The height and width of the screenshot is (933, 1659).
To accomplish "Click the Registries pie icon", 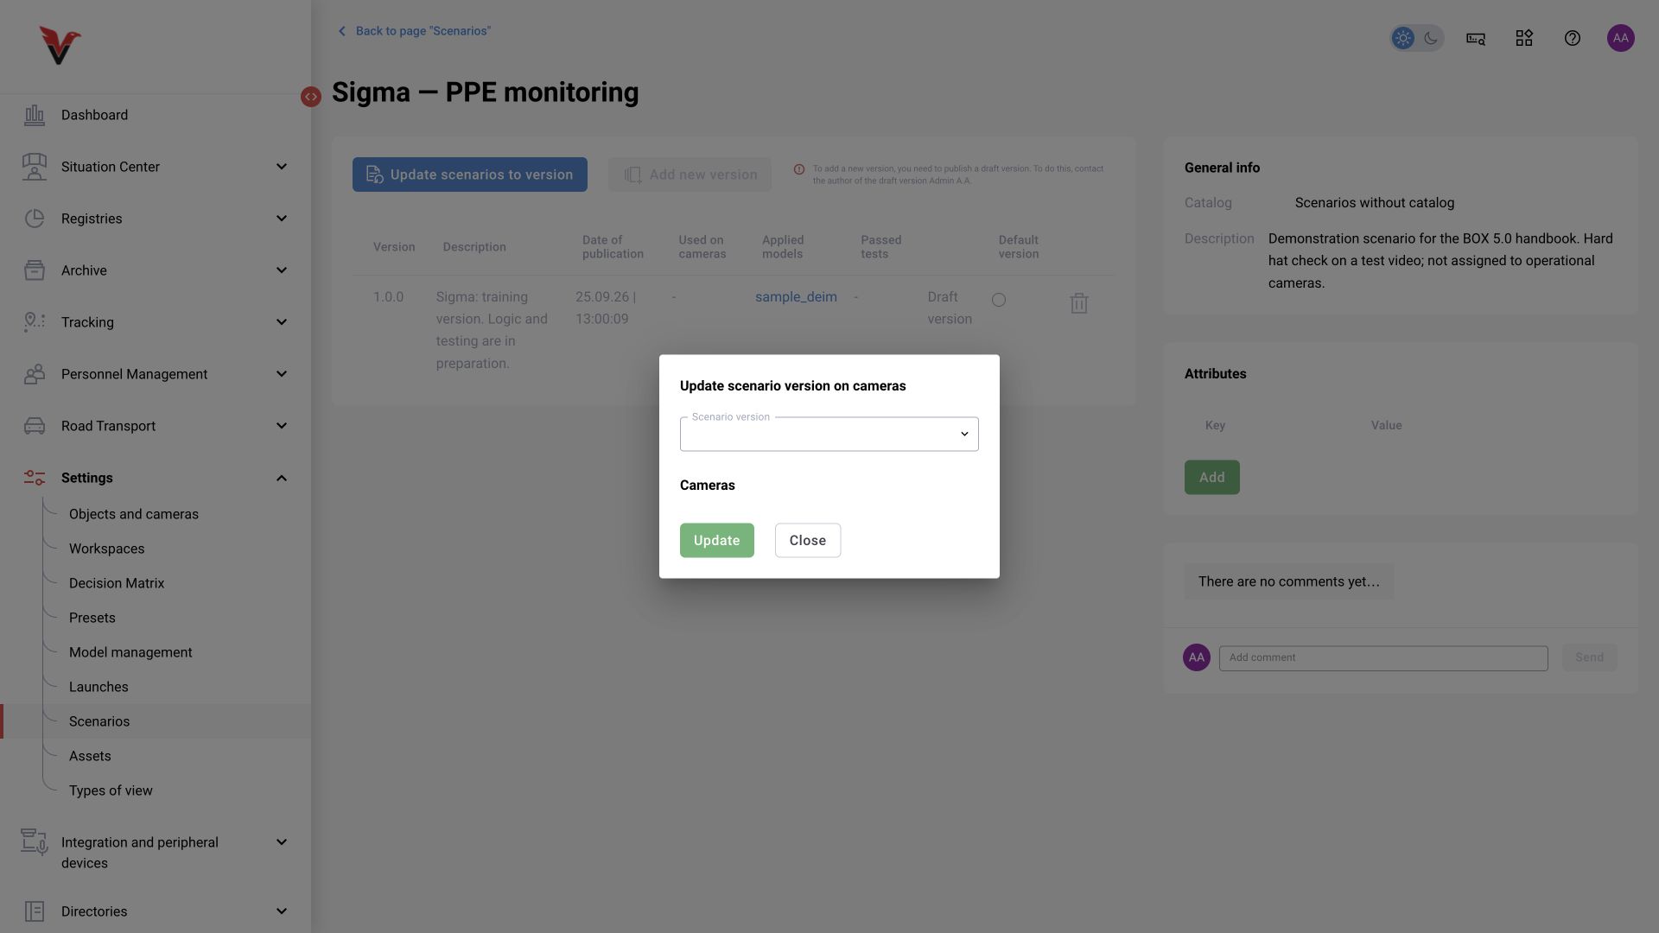I will pyautogui.click(x=35, y=219).
